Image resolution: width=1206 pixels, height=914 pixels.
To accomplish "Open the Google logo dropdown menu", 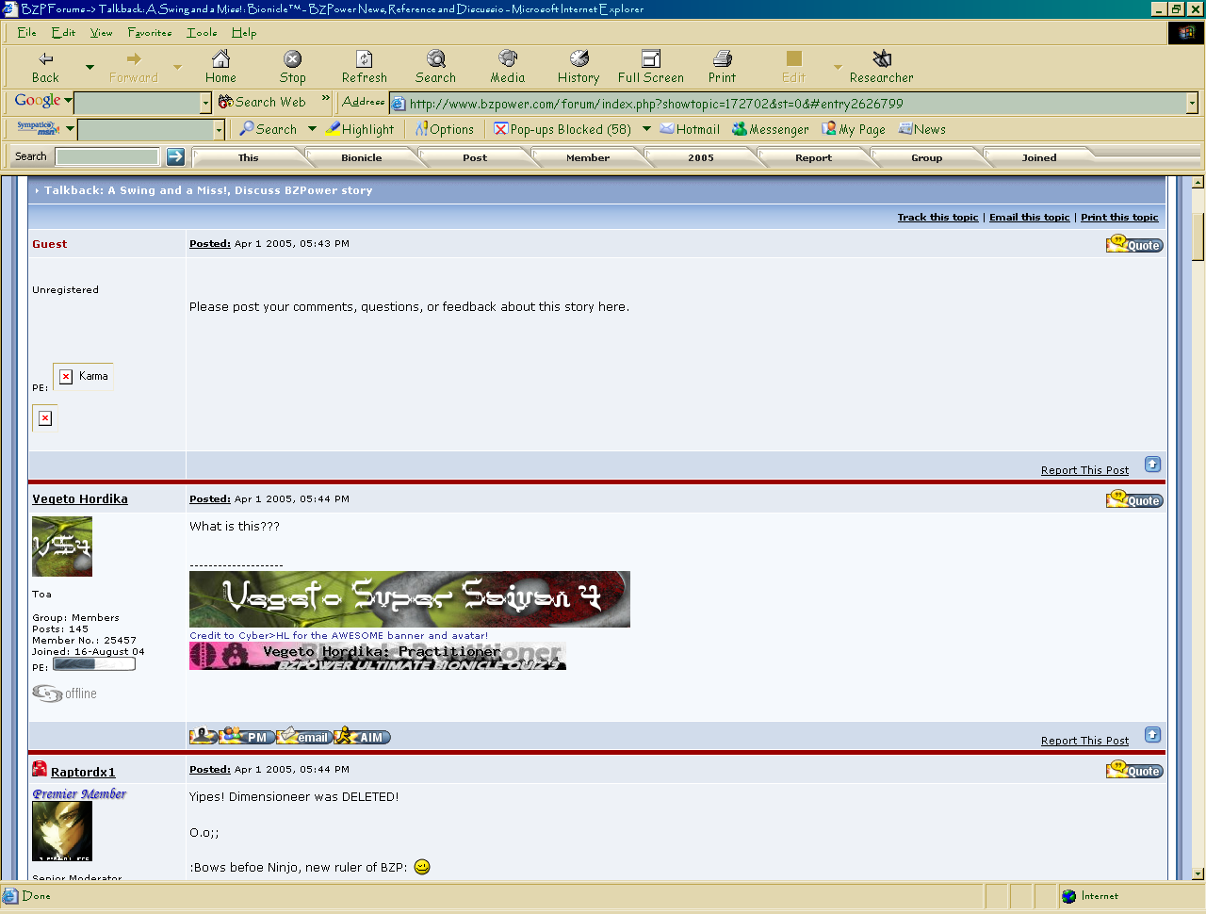I will pos(43,101).
